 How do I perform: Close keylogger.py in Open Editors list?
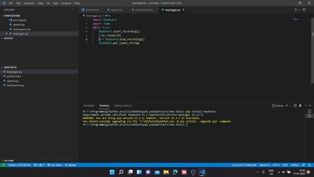(6, 34)
